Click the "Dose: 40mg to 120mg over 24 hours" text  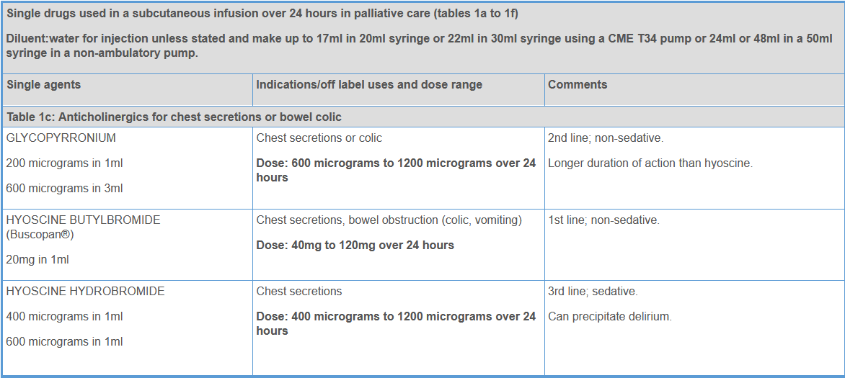click(355, 246)
